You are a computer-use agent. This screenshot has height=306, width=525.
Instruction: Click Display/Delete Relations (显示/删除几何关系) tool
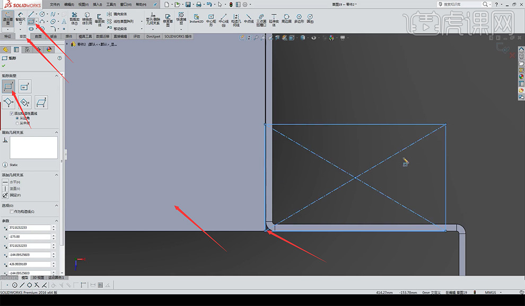153,19
